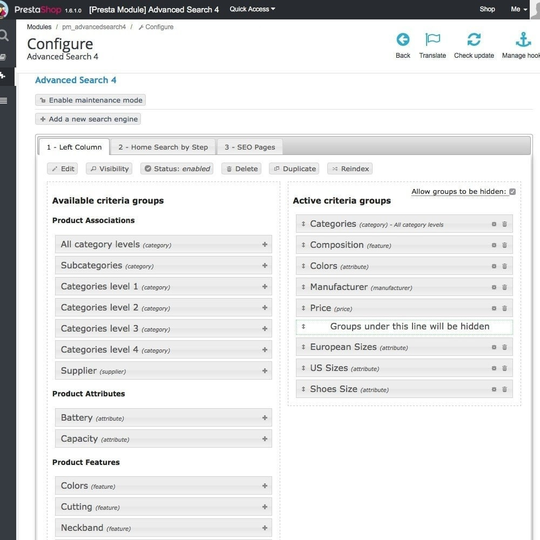540x540 pixels.
Task: Delete the Price group via trash icon
Action: pos(504,308)
